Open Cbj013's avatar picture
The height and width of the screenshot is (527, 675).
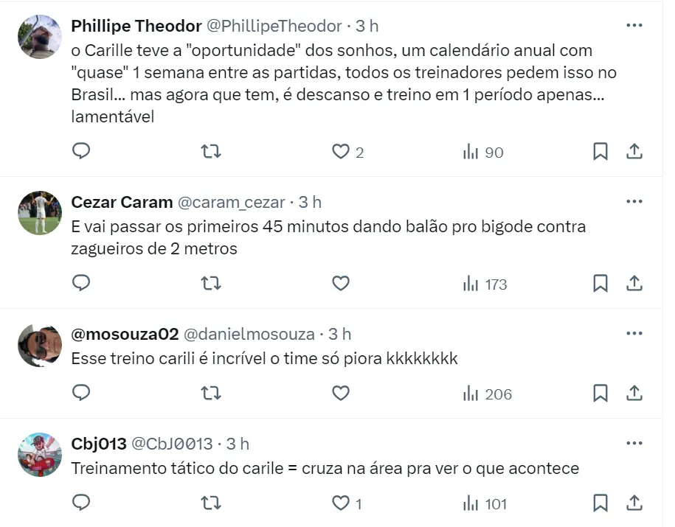click(x=39, y=454)
